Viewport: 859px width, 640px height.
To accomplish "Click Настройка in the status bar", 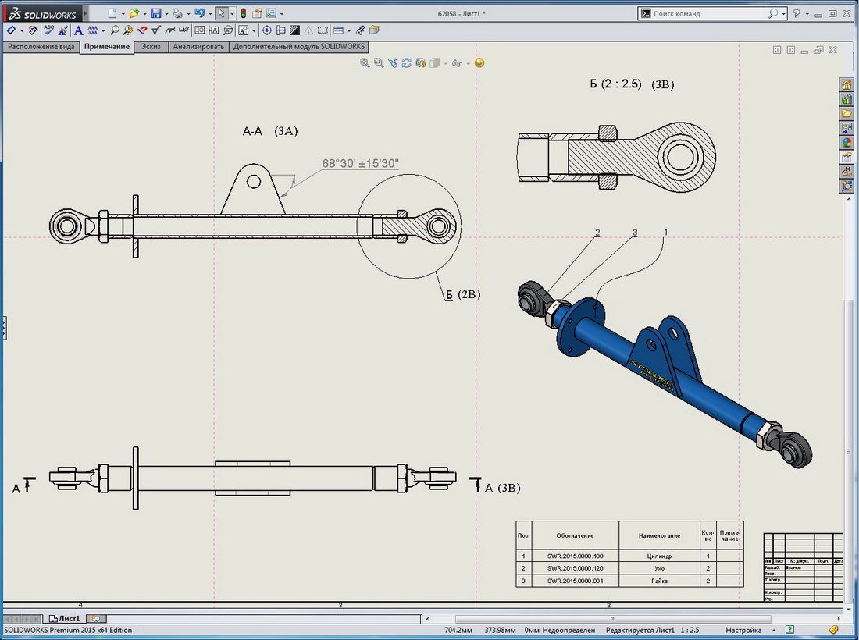I will coord(743,630).
